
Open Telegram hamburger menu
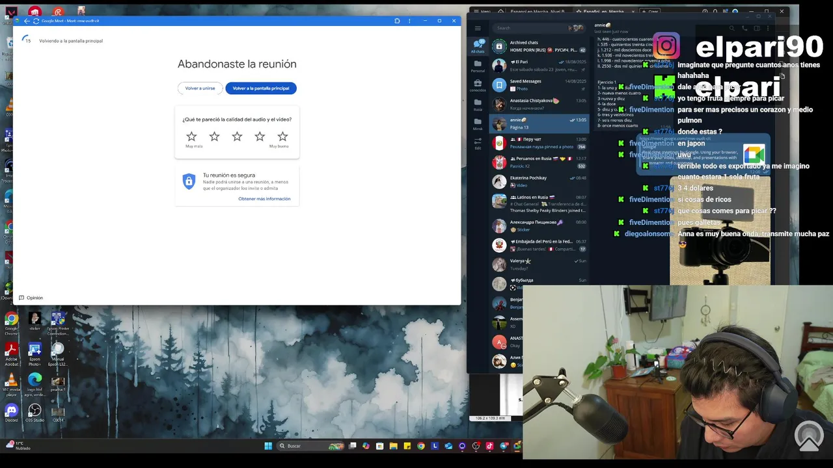pos(478,28)
